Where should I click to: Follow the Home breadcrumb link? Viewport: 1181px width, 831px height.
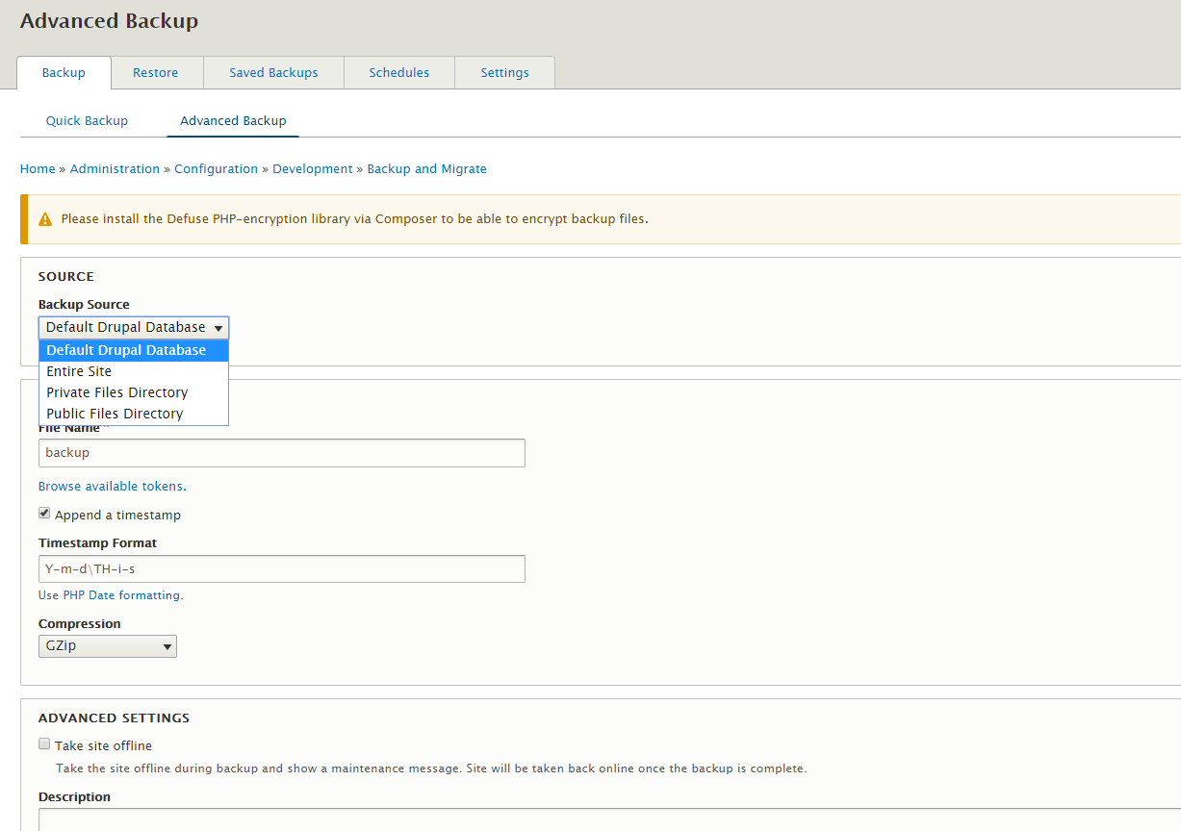38,169
